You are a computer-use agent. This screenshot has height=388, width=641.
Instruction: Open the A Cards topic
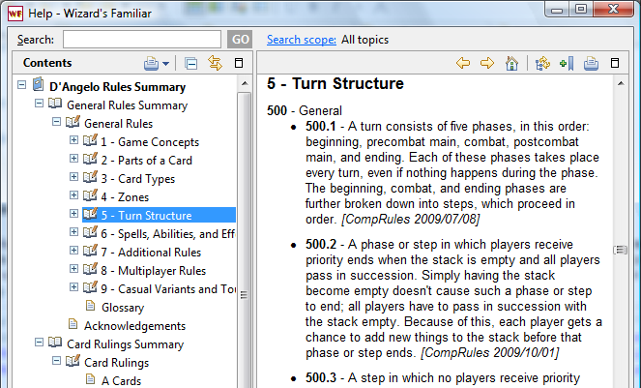(x=121, y=381)
